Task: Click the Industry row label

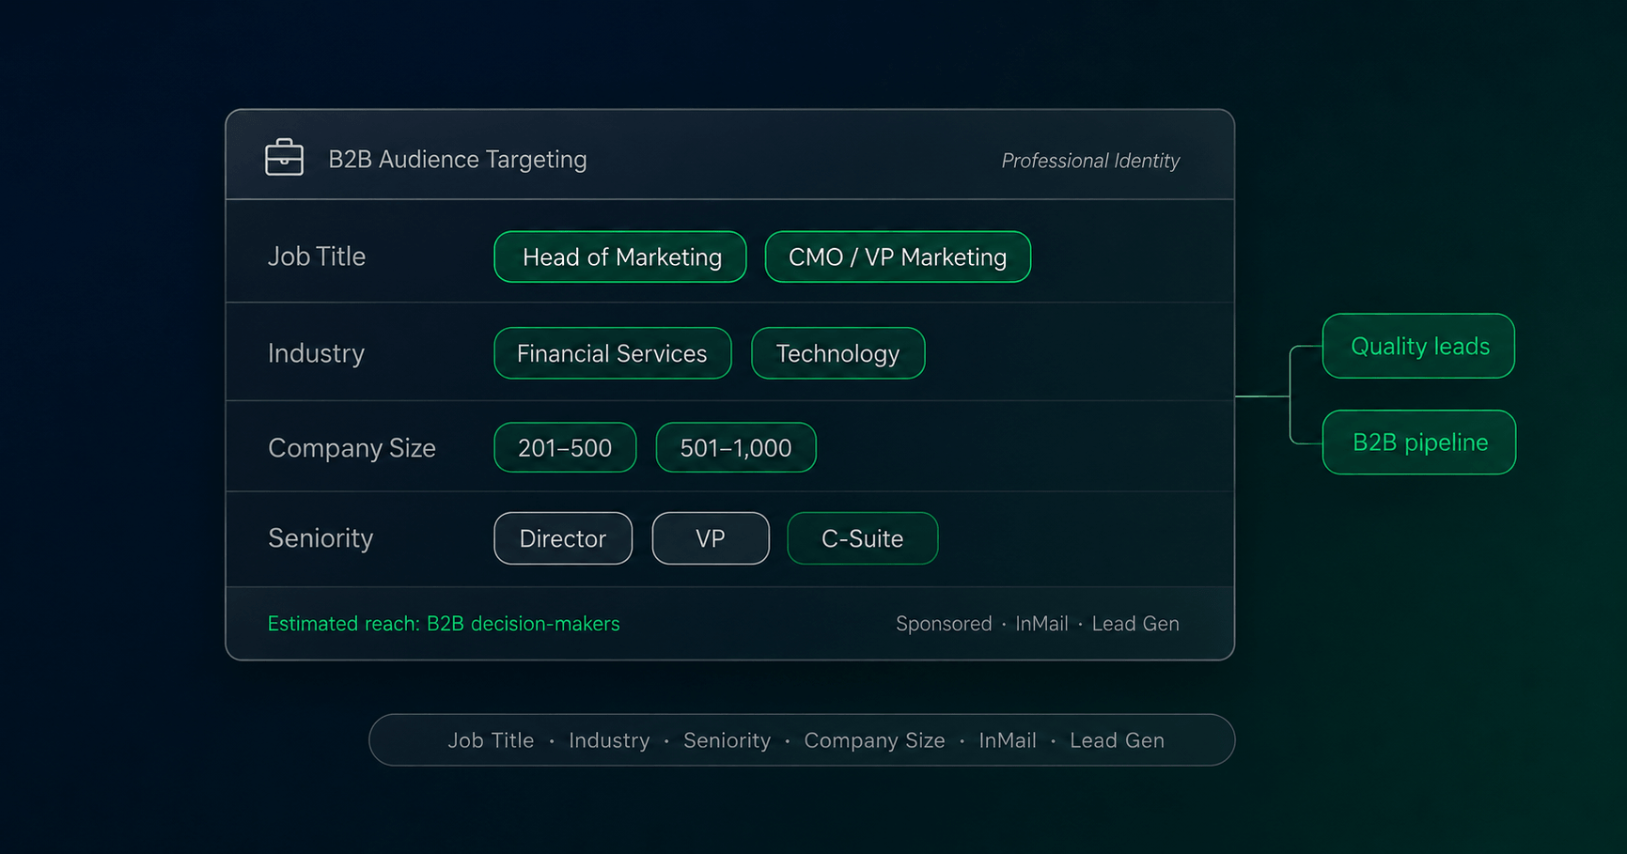Action: pyautogui.click(x=316, y=353)
